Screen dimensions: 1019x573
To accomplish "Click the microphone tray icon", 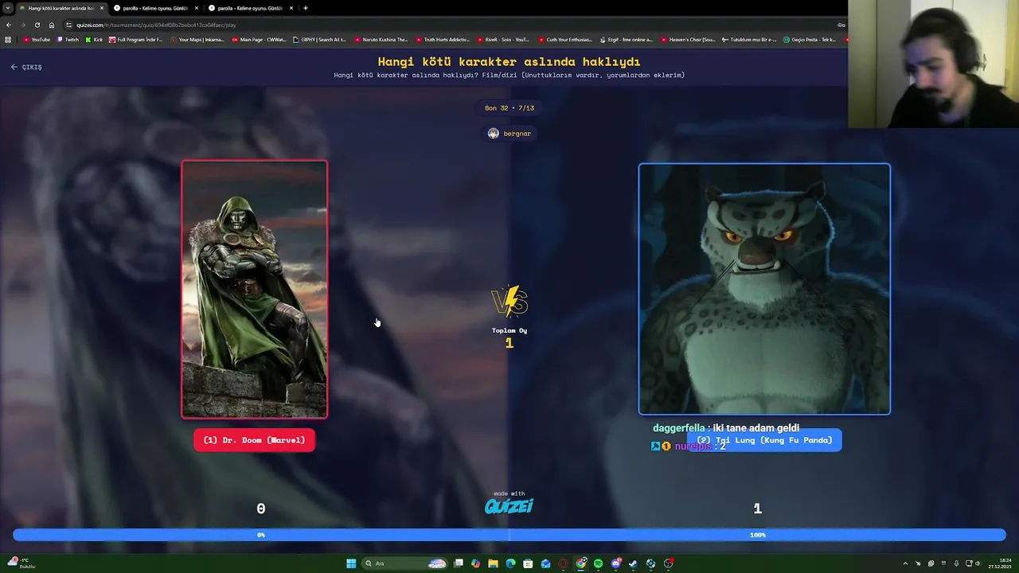I will (956, 563).
